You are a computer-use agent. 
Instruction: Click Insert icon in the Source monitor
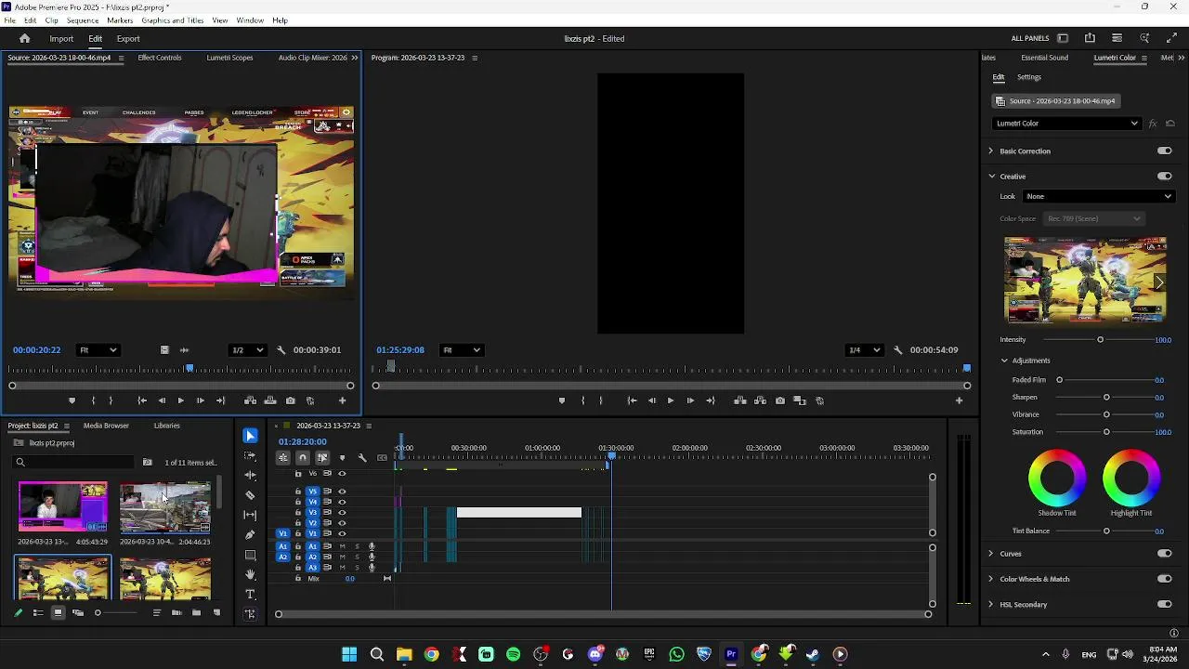[250, 400]
